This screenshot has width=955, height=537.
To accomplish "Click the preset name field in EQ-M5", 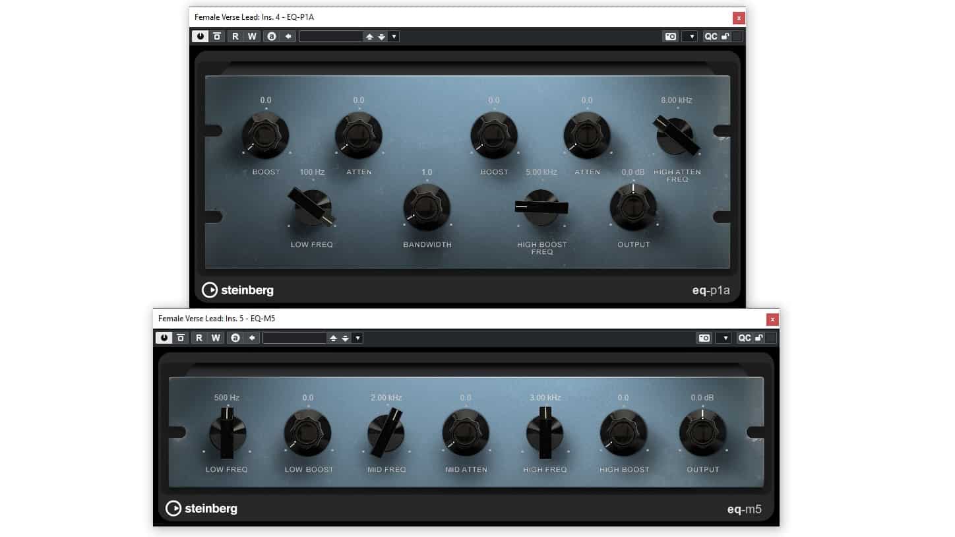I will (x=295, y=338).
